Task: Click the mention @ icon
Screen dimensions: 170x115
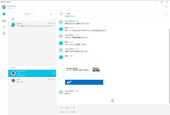Action: [x=74, y=107]
